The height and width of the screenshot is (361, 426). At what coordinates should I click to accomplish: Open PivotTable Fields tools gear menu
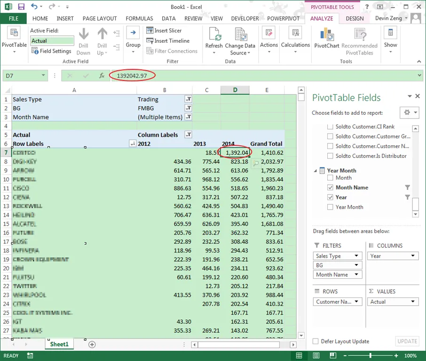(410, 112)
